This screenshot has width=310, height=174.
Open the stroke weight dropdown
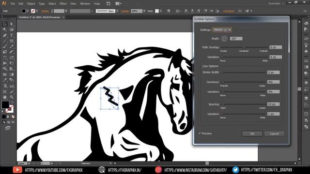(x=66, y=11)
